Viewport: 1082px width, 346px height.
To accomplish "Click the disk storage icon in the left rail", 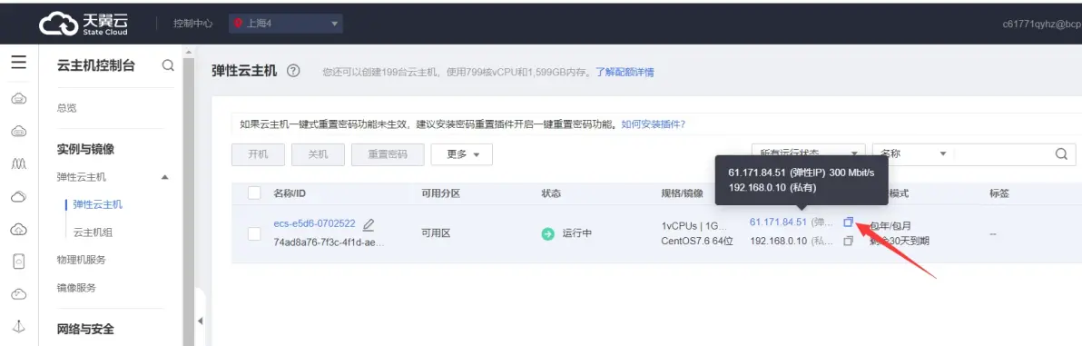I will (x=19, y=262).
